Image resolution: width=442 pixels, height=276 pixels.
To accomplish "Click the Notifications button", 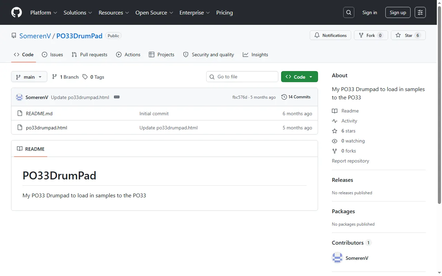I will (x=330, y=35).
